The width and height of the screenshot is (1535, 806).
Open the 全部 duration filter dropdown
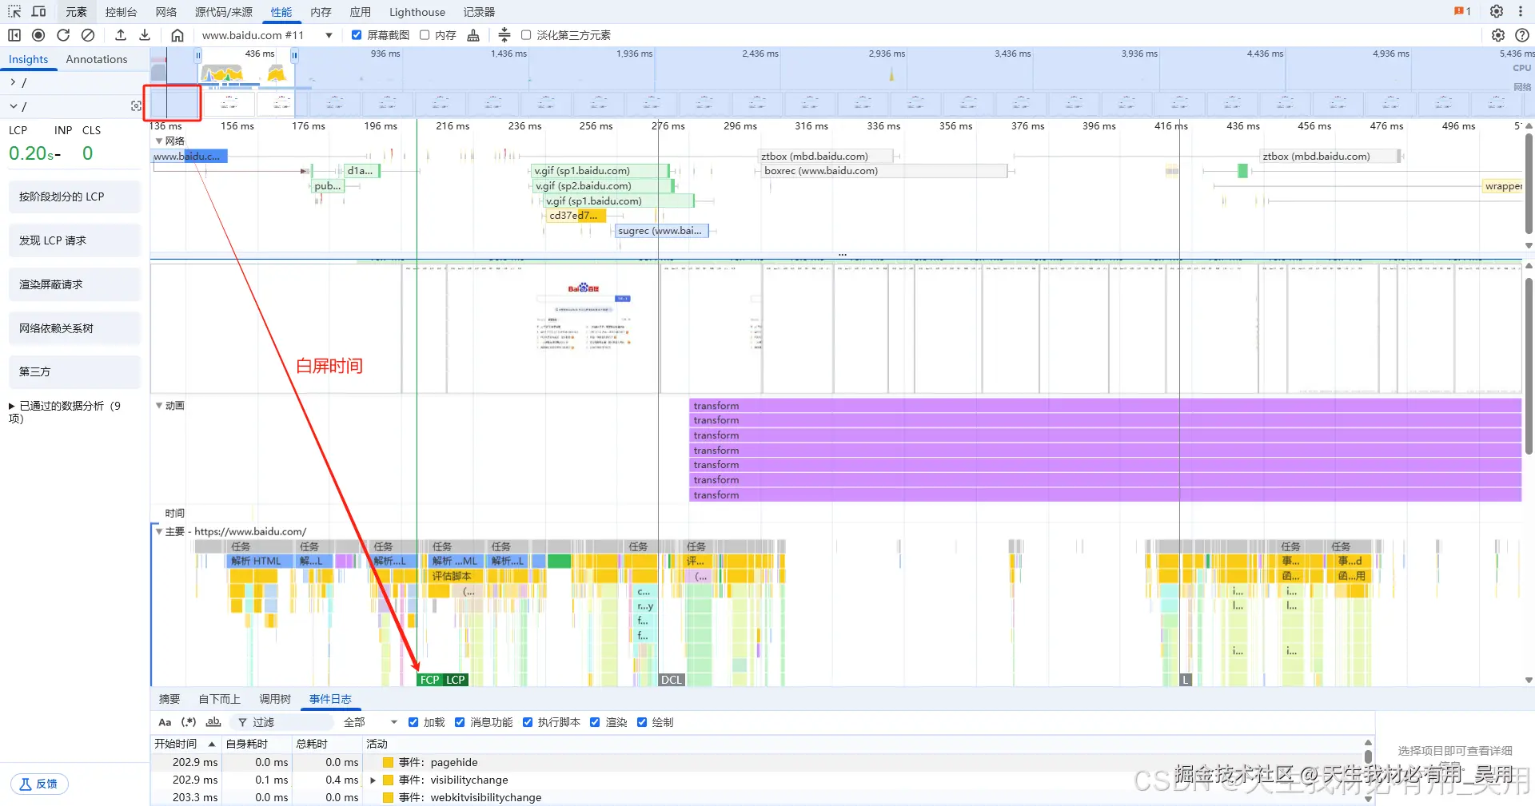(370, 722)
